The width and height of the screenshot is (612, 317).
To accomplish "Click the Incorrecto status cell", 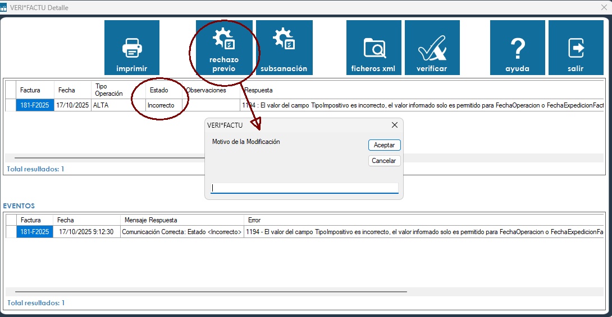I will pyautogui.click(x=161, y=105).
